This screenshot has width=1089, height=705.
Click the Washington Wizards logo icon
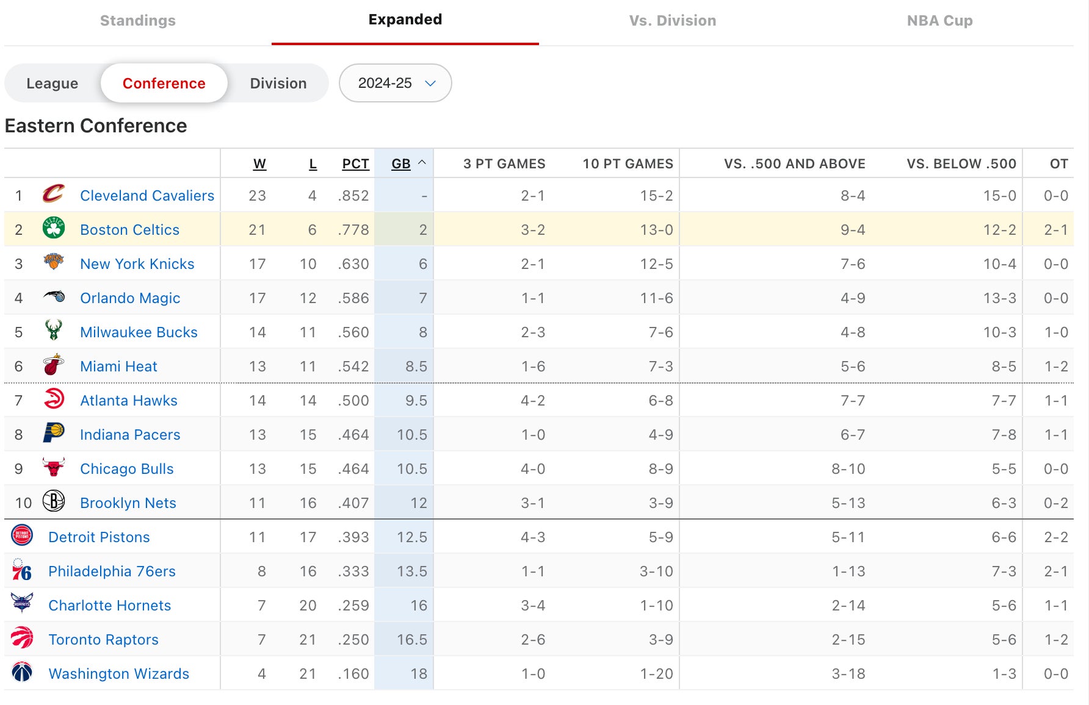coord(22,673)
